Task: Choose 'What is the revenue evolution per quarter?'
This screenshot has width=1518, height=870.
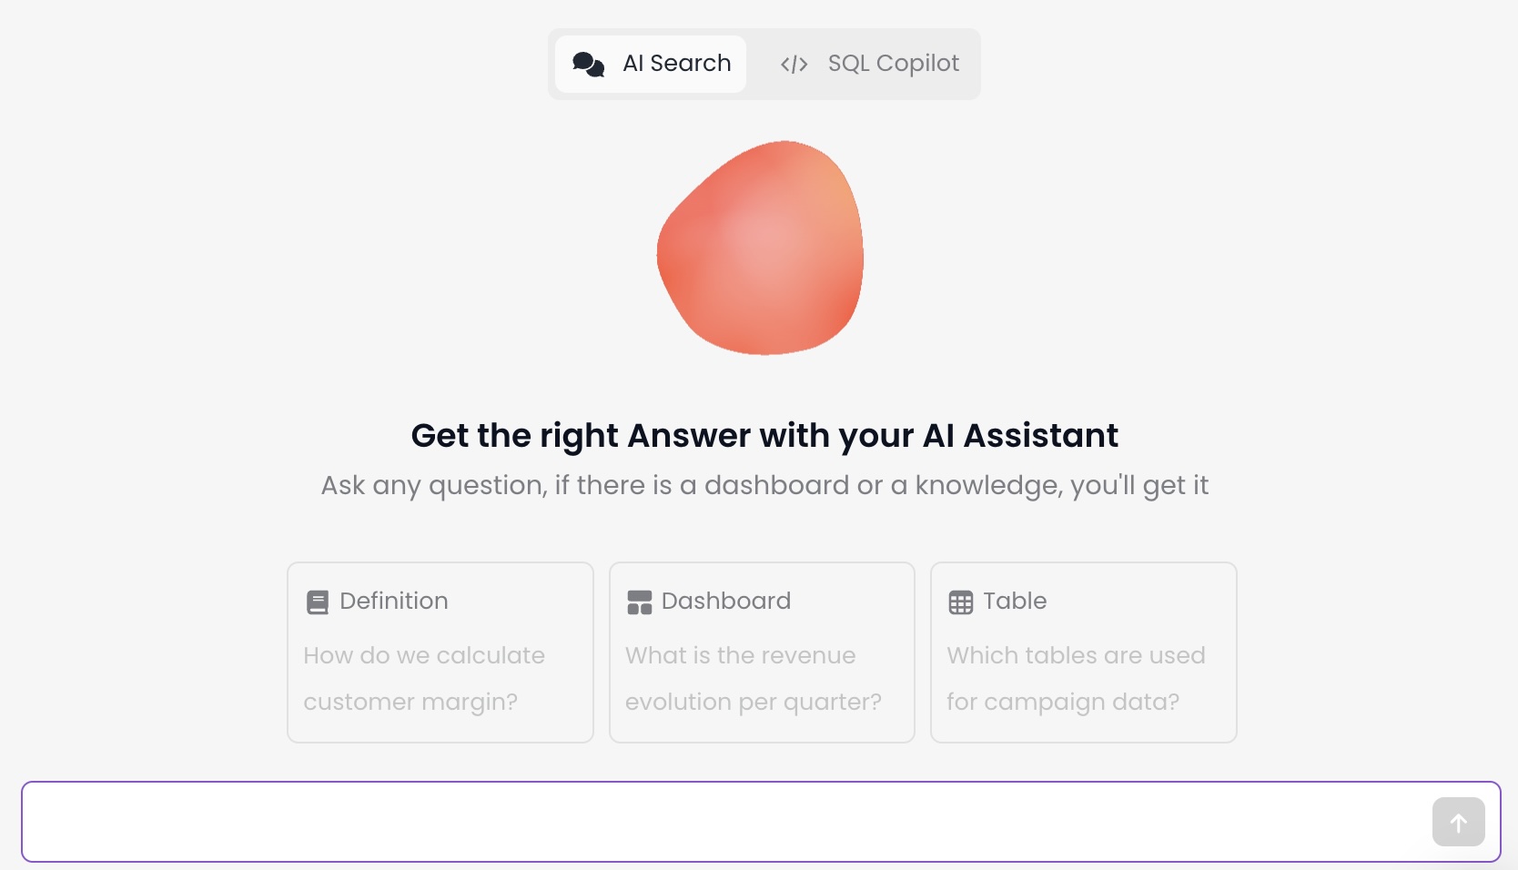Action: tap(754, 679)
